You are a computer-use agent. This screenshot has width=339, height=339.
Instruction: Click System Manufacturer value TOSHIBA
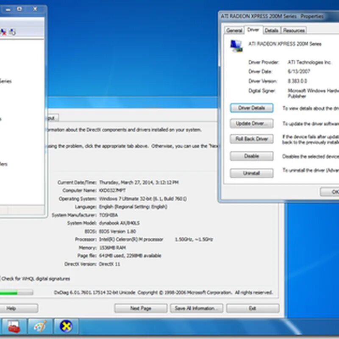coord(108,215)
